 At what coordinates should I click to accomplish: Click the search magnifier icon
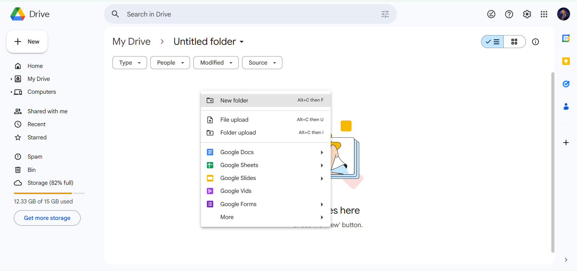(x=115, y=14)
